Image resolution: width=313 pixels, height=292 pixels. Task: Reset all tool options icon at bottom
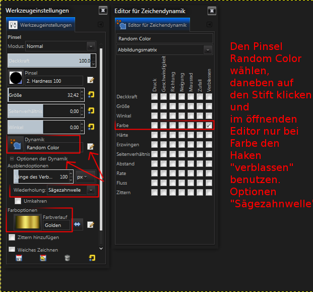click(x=92, y=258)
